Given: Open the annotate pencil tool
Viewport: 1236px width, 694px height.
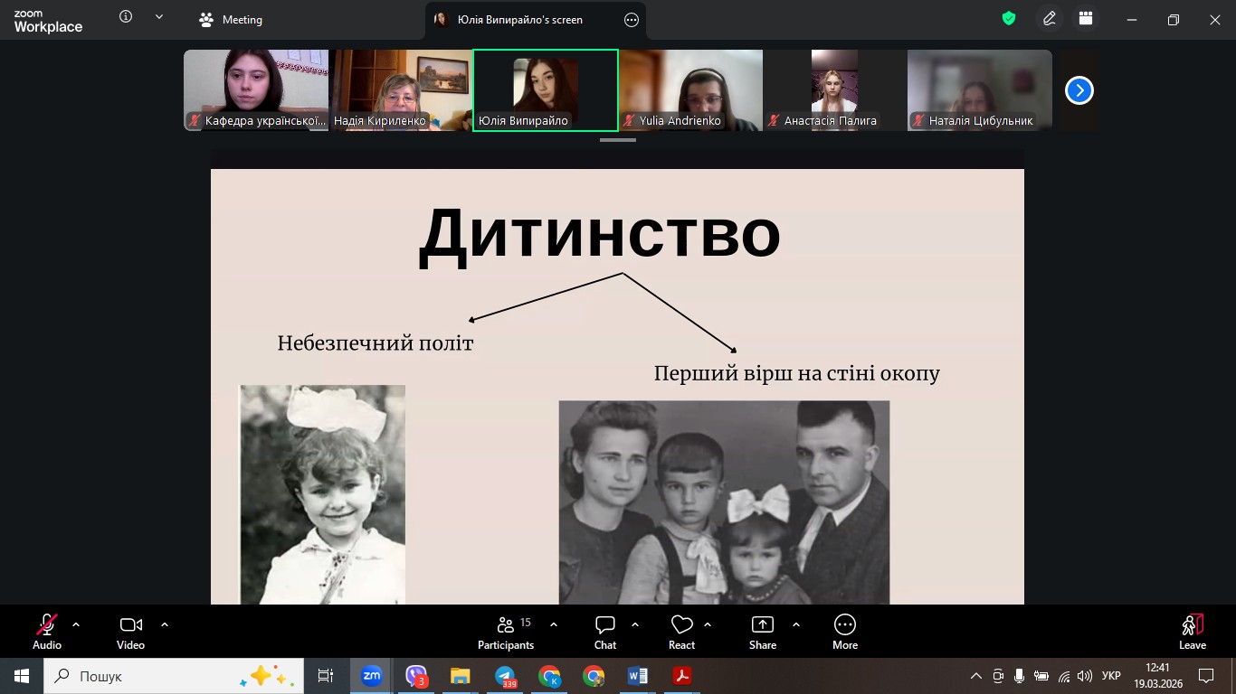Looking at the screenshot, I should coord(1049,18).
